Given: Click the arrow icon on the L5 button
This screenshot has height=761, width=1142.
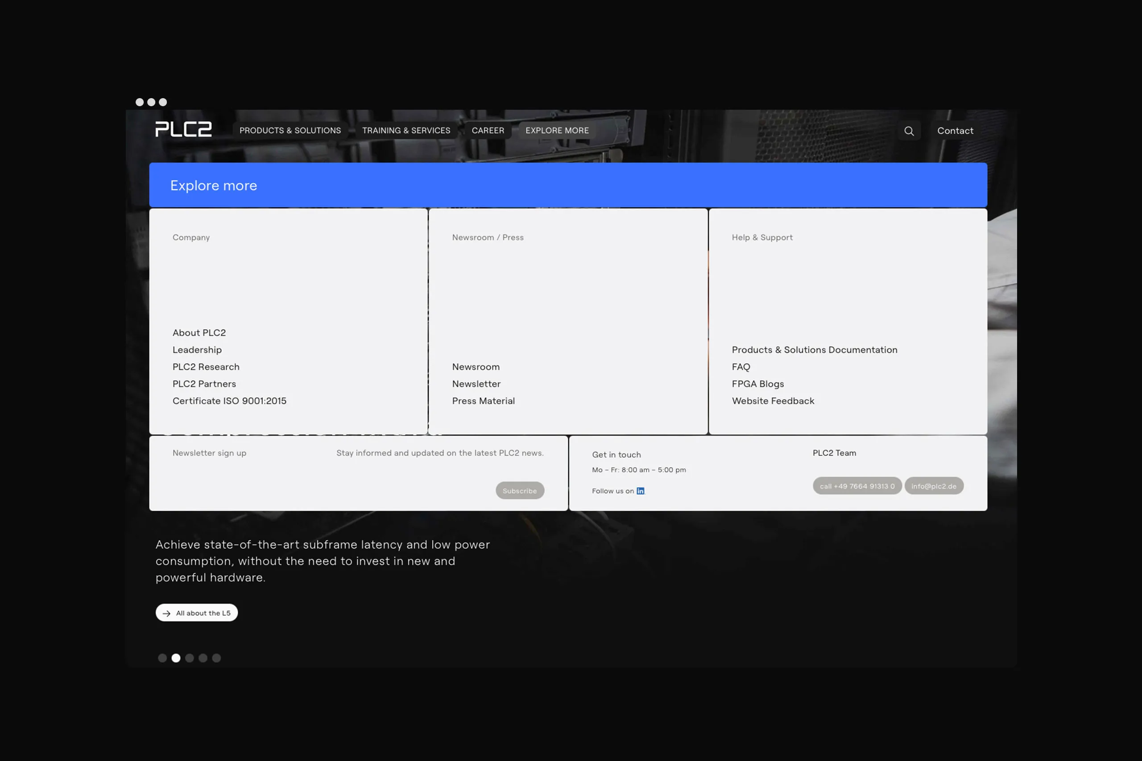Looking at the screenshot, I should click(x=166, y=612).
